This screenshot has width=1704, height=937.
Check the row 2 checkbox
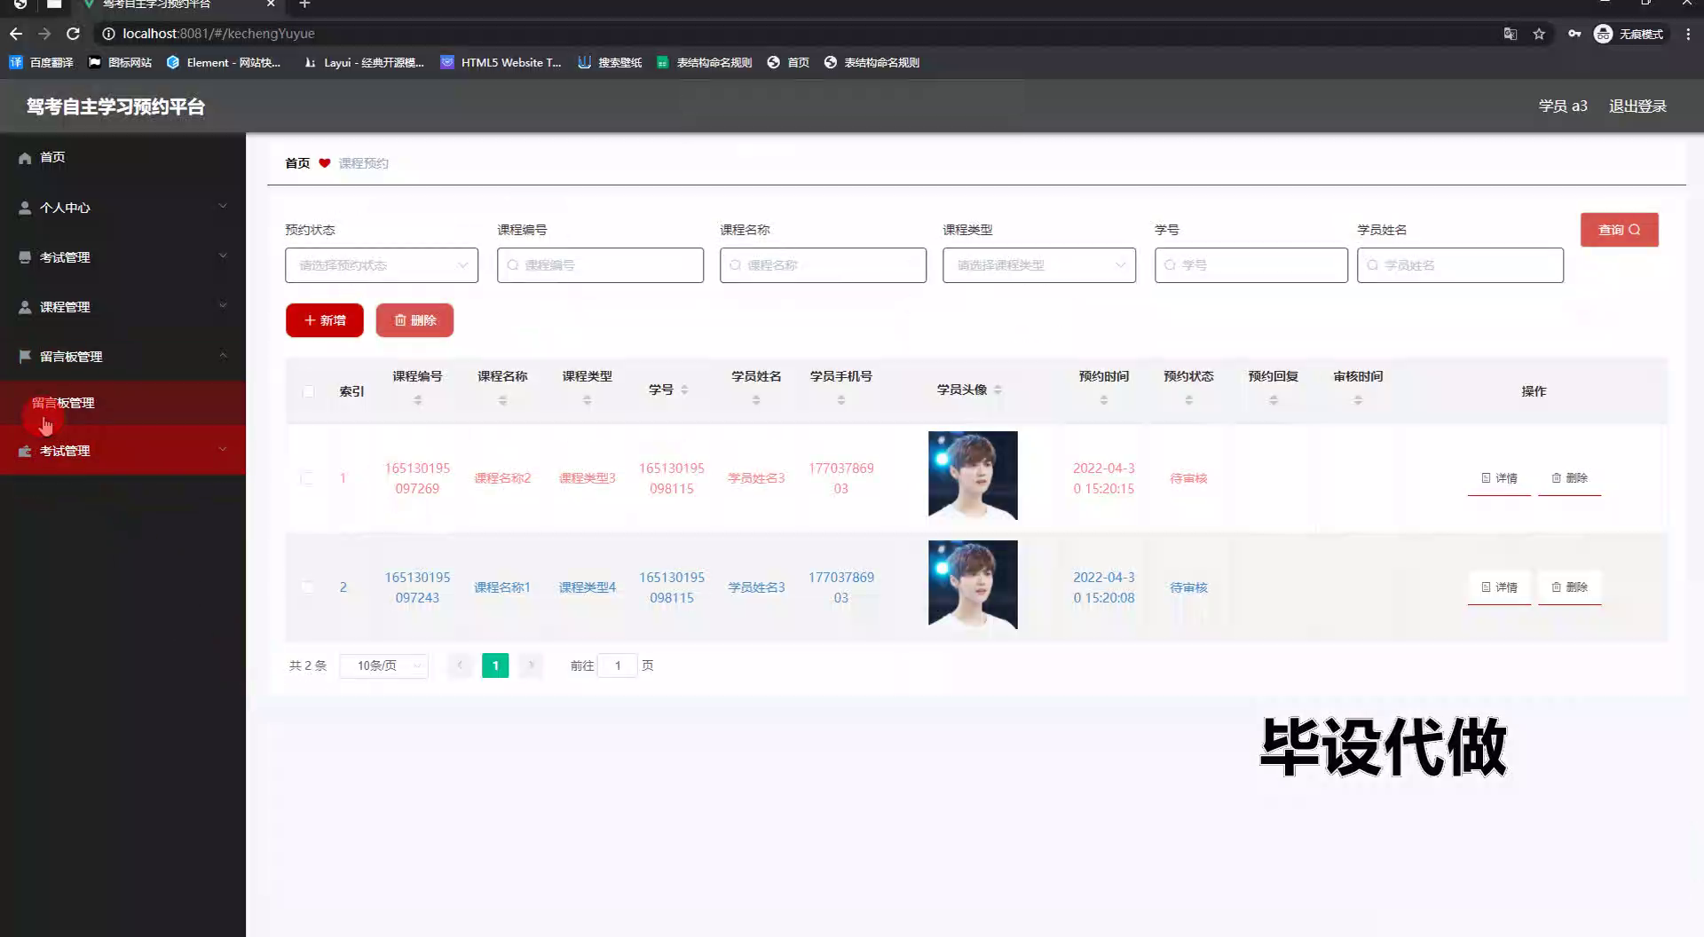pyautogui.click(x=307, y=587)
